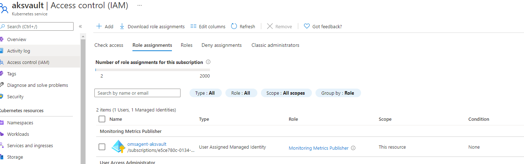Click Edit columns button
Viewport: 524px width, 164px height.
[x=208, y=26]
